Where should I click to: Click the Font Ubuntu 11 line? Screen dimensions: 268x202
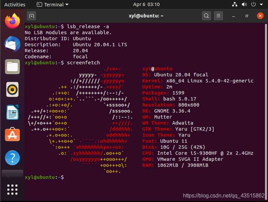[165, 141]
